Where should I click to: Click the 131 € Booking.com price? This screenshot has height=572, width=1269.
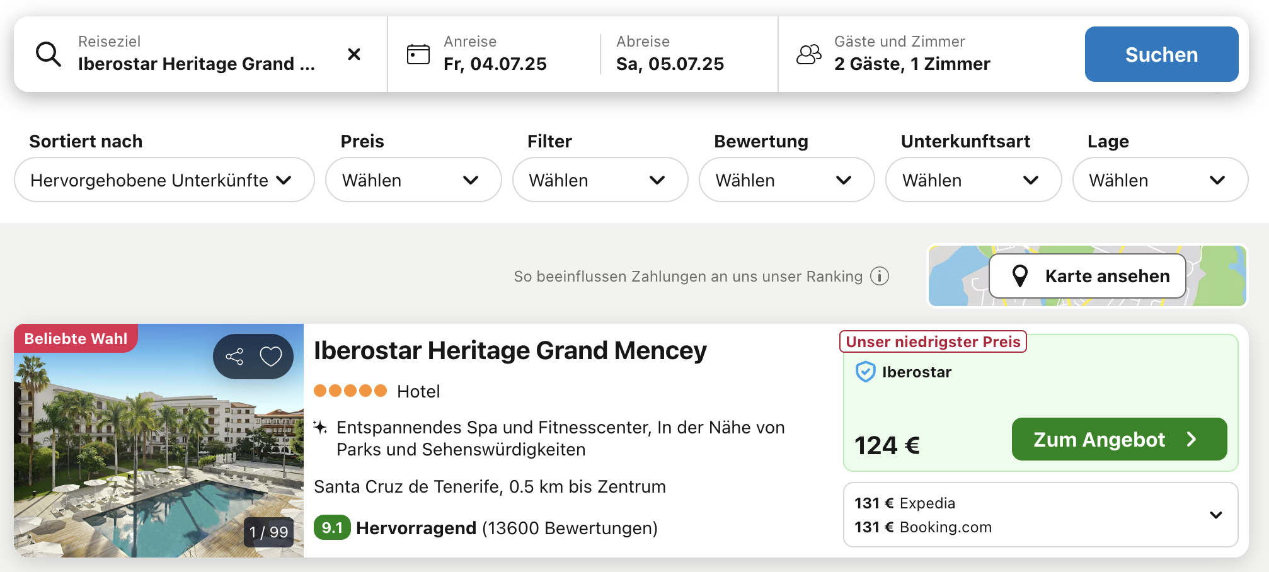(922, 527)
